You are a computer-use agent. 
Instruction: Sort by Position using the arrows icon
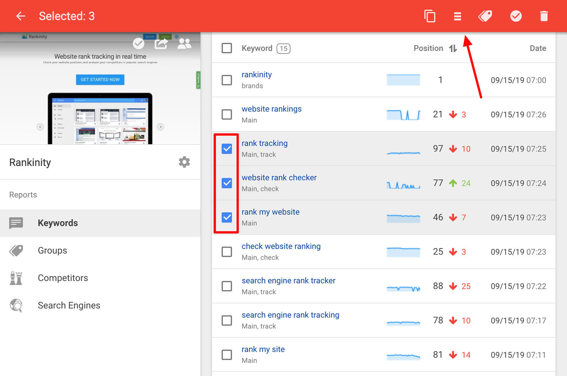(453, 48)
